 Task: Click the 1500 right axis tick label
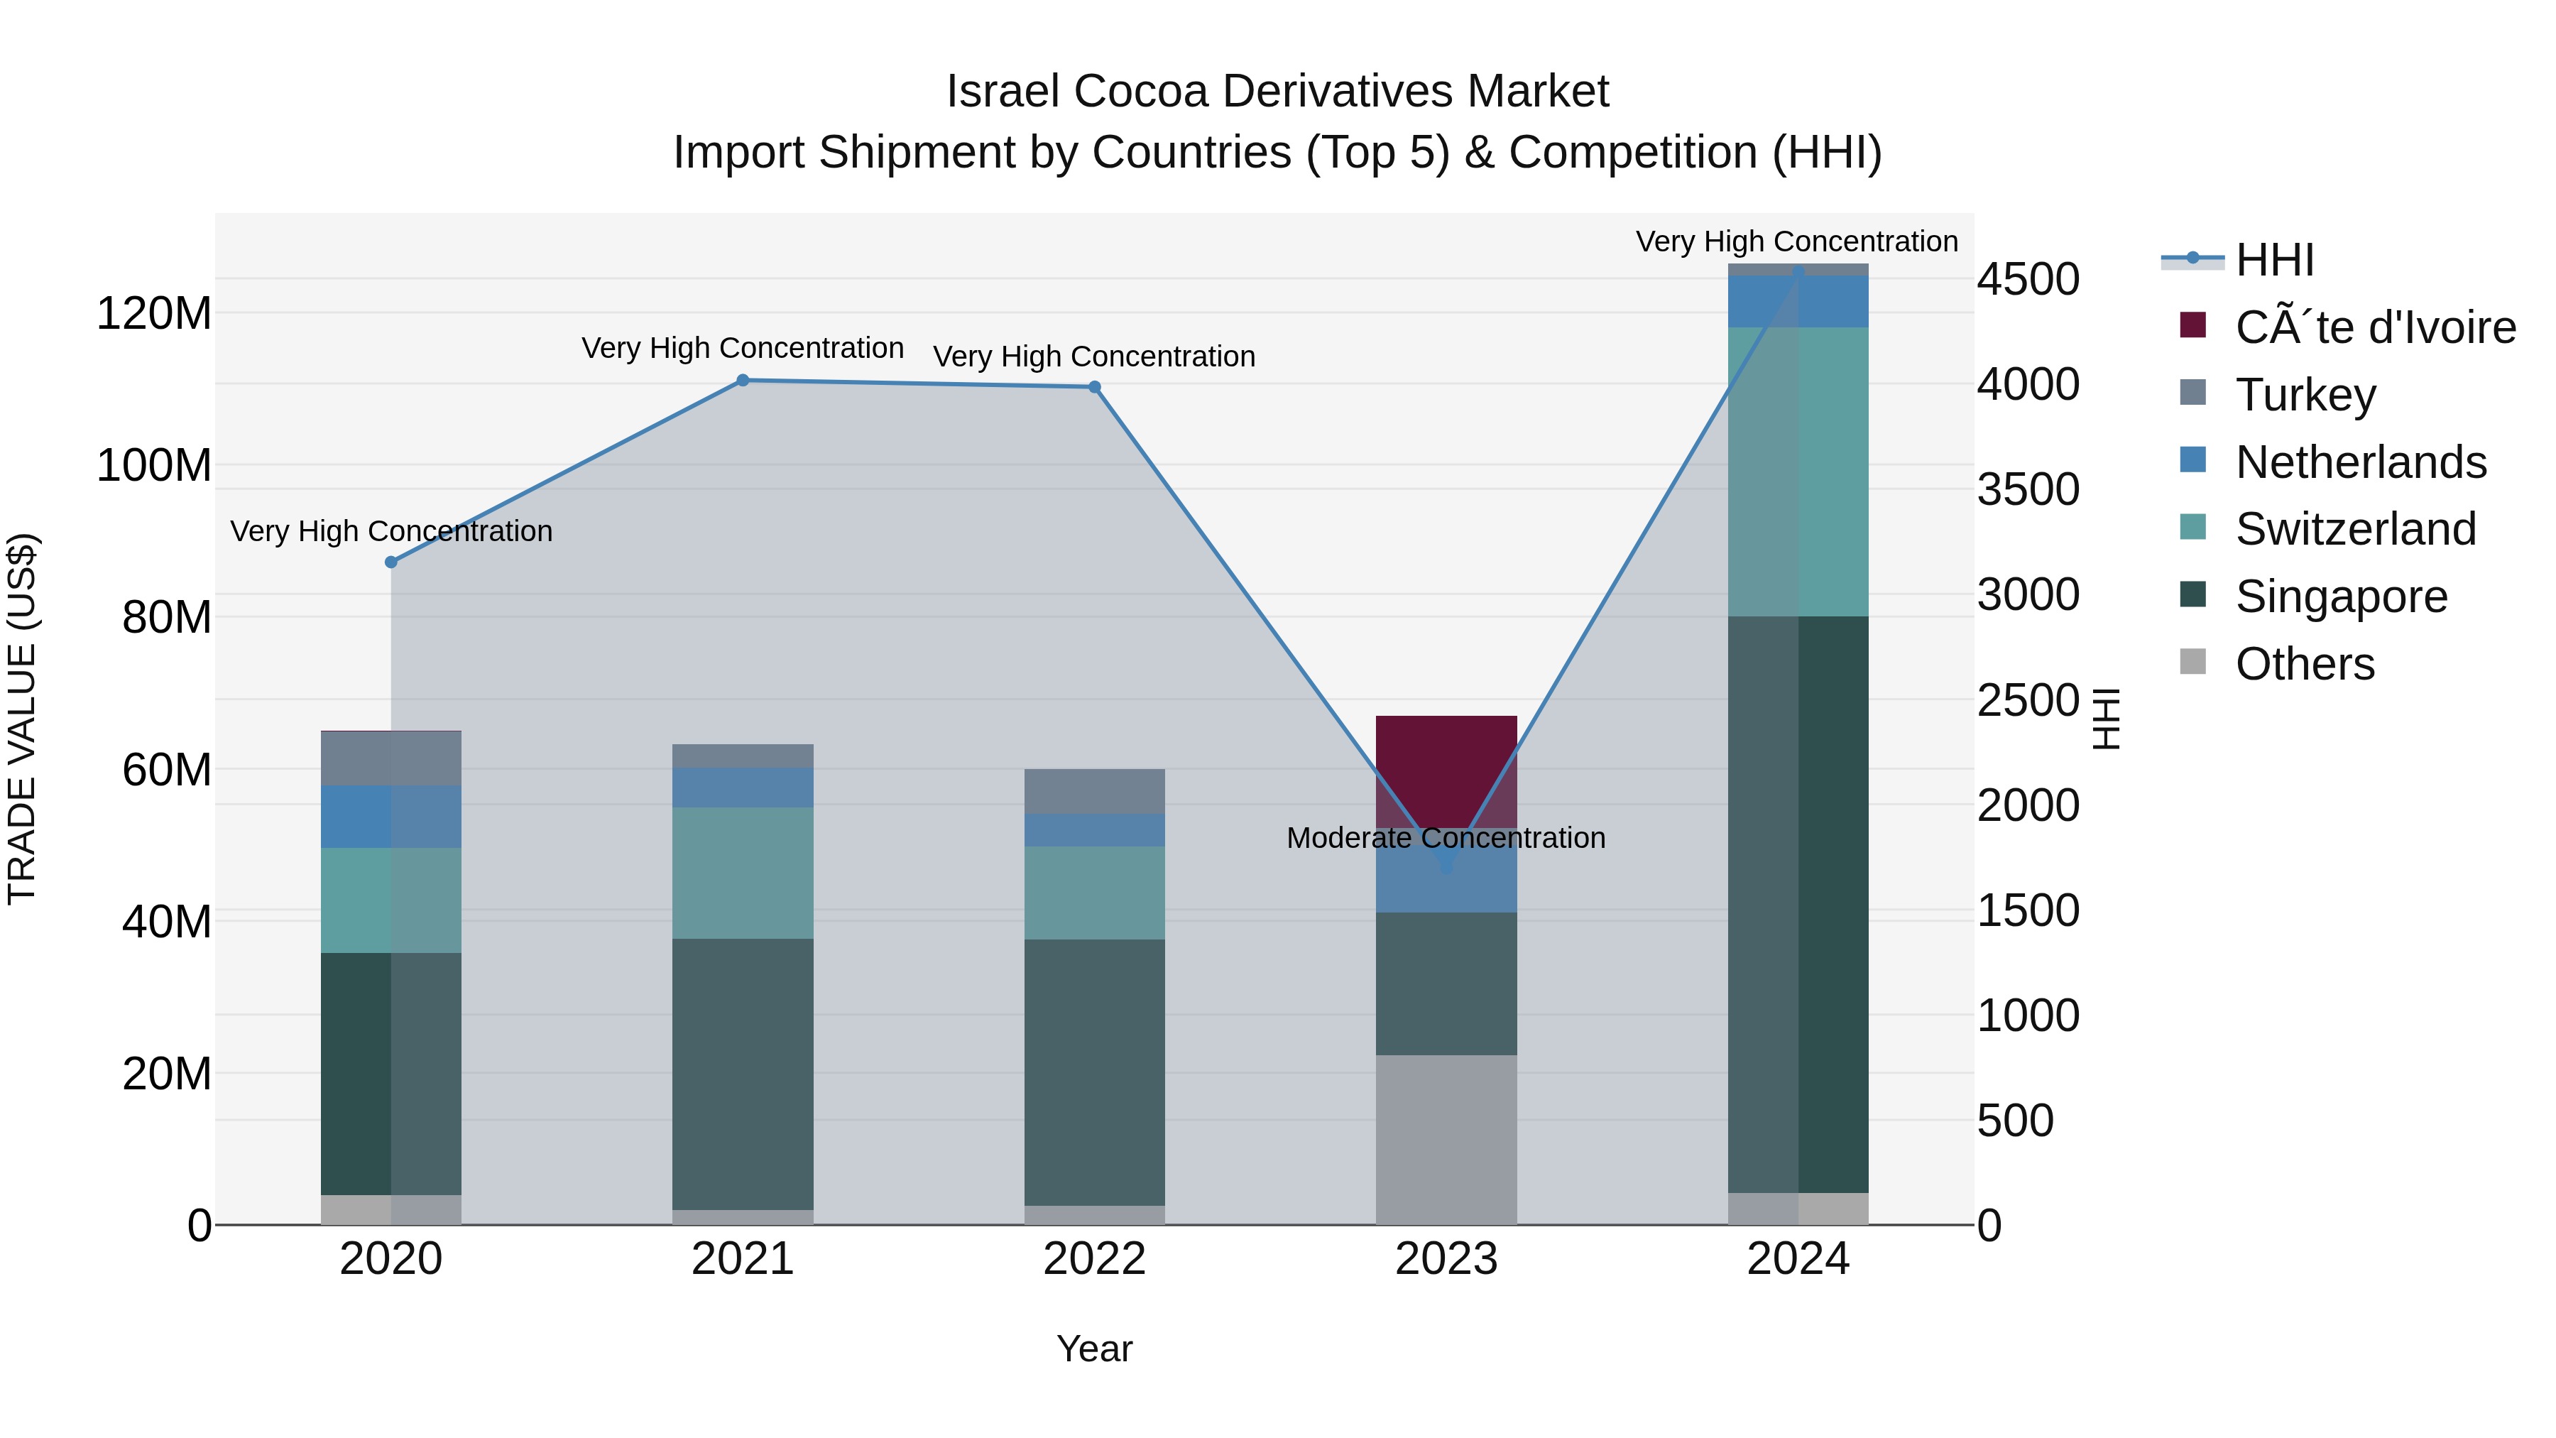point(2028,910)
